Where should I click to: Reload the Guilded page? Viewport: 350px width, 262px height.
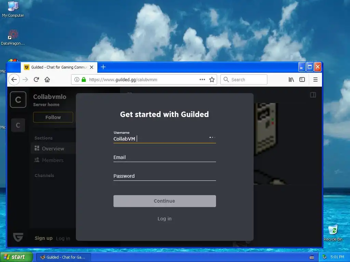[x=36, y=79]
